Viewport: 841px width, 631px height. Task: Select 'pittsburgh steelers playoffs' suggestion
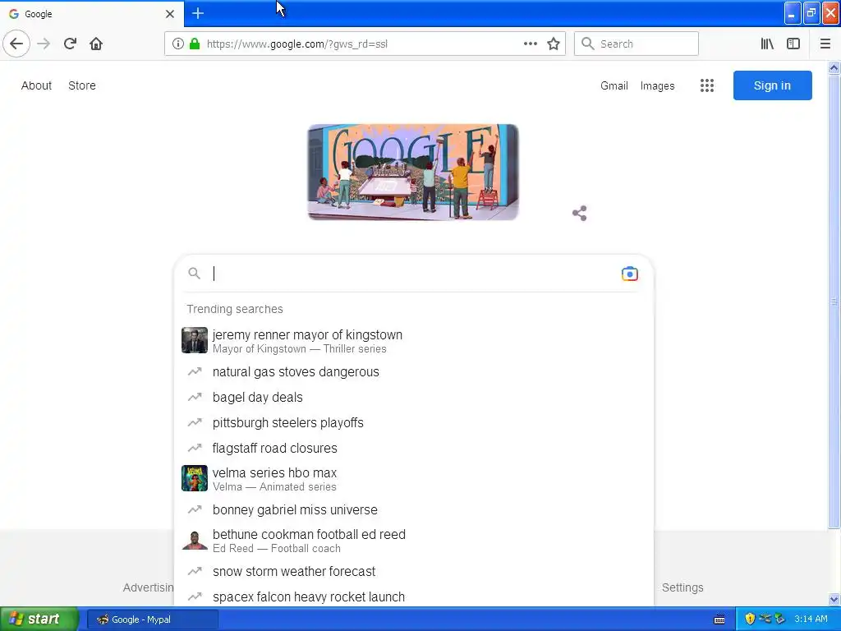[413, 422]
